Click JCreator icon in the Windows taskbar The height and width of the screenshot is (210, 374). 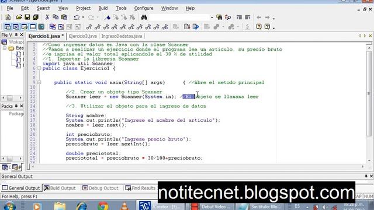(x=145, y=206)
